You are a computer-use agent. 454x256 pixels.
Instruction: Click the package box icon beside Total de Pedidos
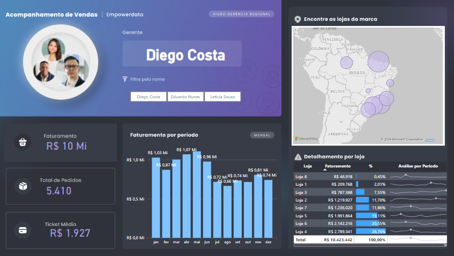coord(22,187)
